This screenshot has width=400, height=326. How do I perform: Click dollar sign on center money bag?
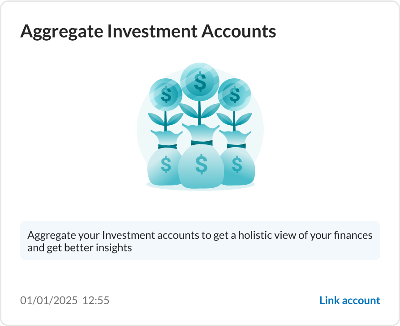click(x=201, y=164)
